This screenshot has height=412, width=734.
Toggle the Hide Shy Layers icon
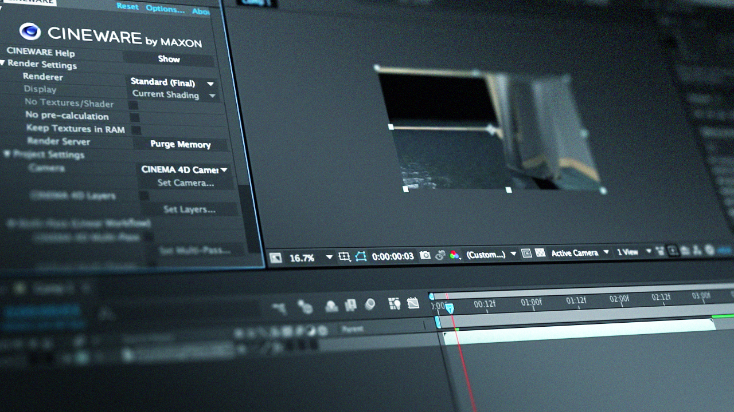[x=331, y=306]
